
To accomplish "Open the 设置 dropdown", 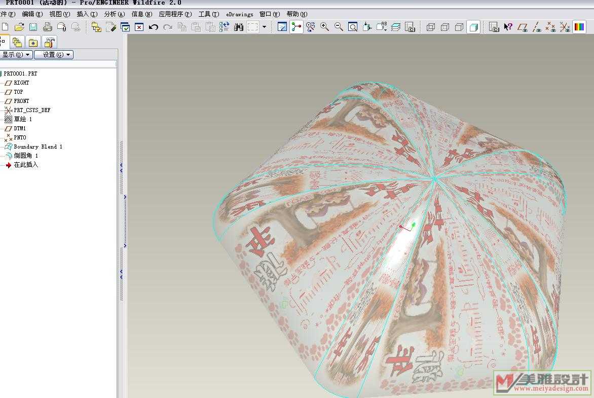I will click(54, 55).
